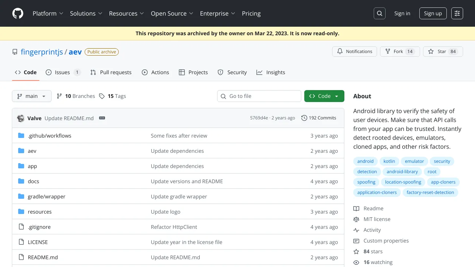Switch to the Security tab

(x=232, y=72)
